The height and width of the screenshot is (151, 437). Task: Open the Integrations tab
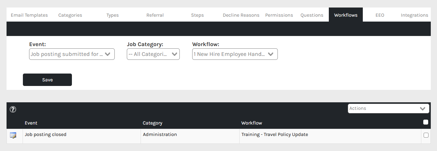[414, 15]
